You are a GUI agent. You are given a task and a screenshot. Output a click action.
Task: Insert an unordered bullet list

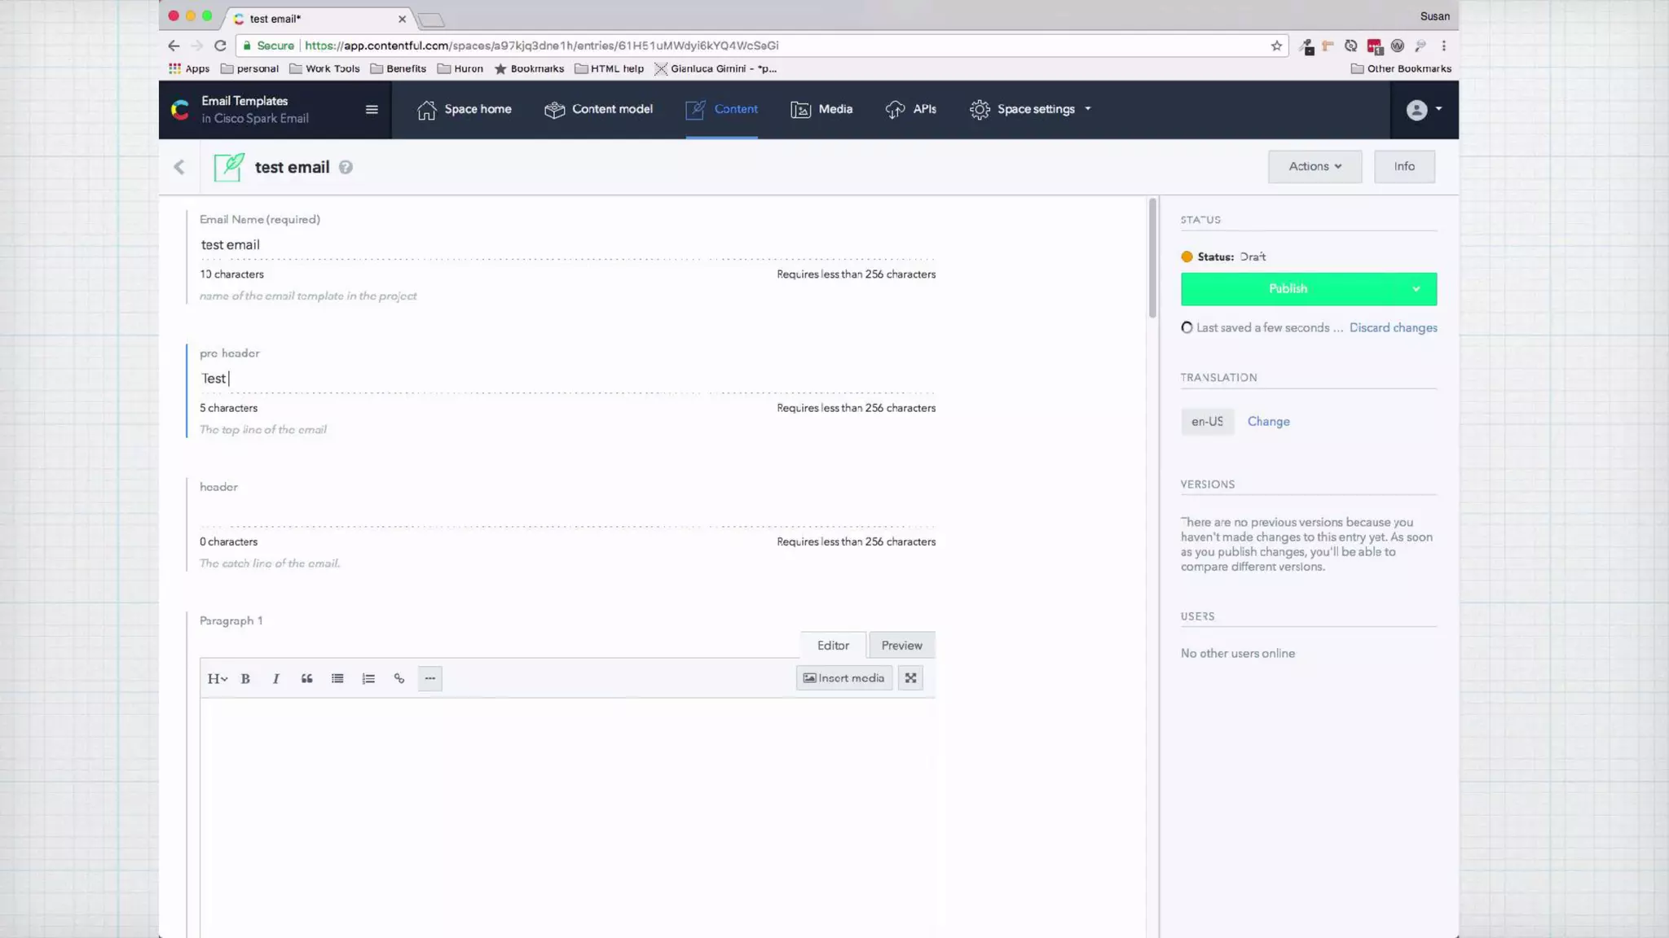337,678
